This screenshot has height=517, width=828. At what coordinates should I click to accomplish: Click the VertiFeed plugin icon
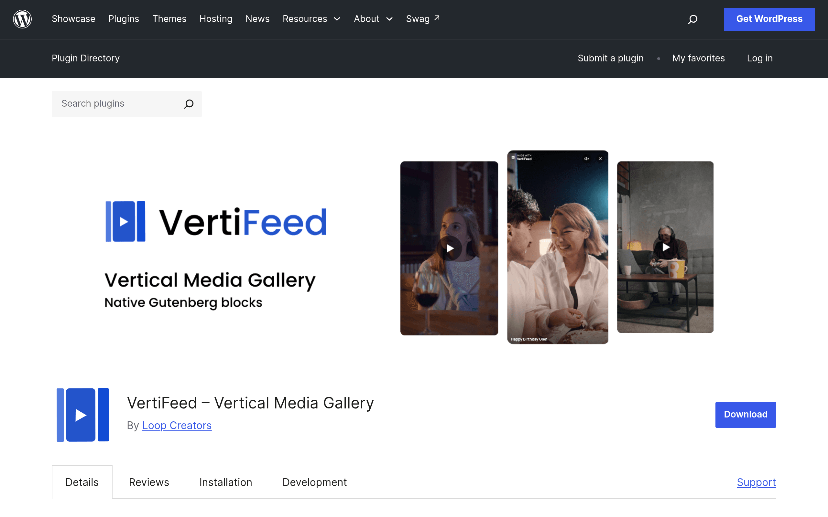point(82,415)
